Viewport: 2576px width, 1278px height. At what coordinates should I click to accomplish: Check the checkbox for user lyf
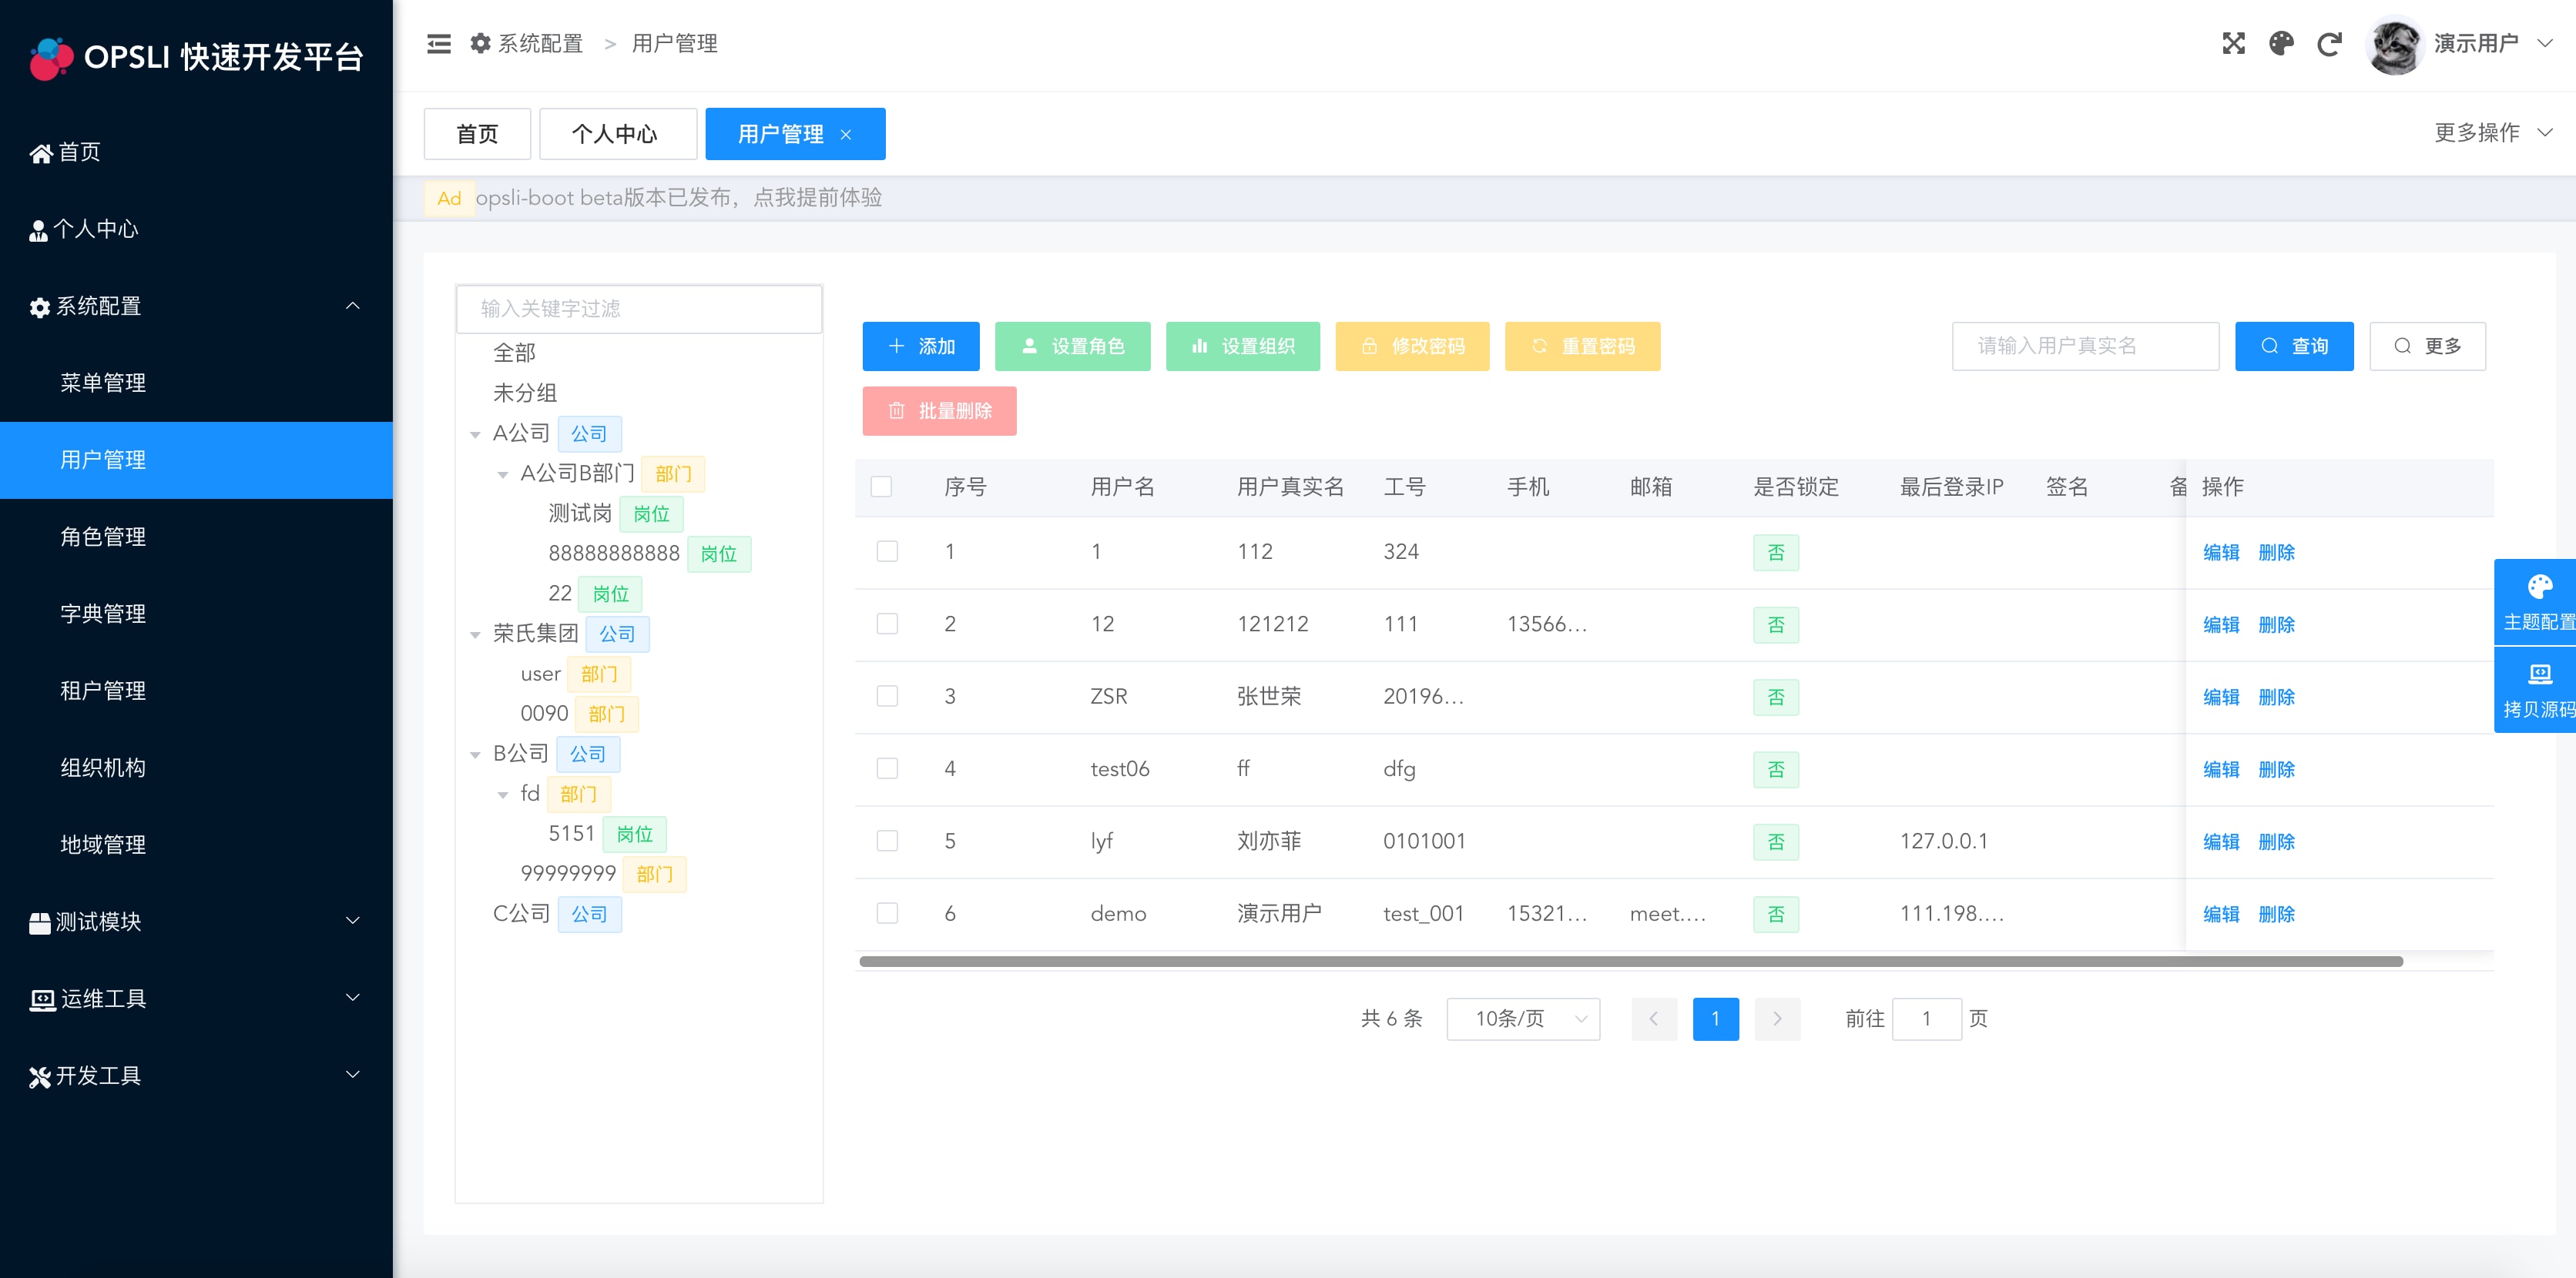886,841
